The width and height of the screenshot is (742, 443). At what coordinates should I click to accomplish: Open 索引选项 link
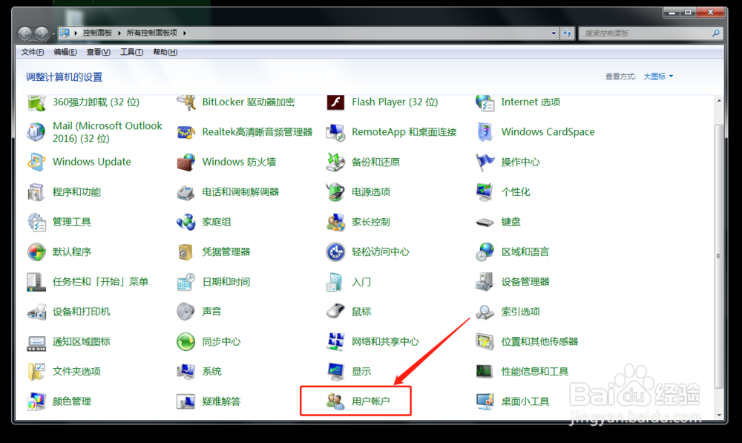click(x=521, y=312)
